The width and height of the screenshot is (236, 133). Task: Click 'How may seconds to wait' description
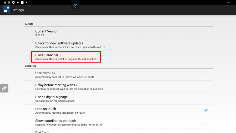coord(69,89)
